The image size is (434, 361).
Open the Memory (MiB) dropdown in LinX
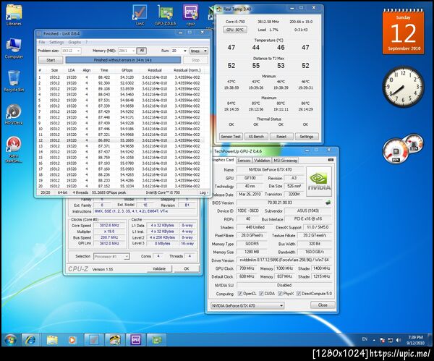tap(127, 51)
